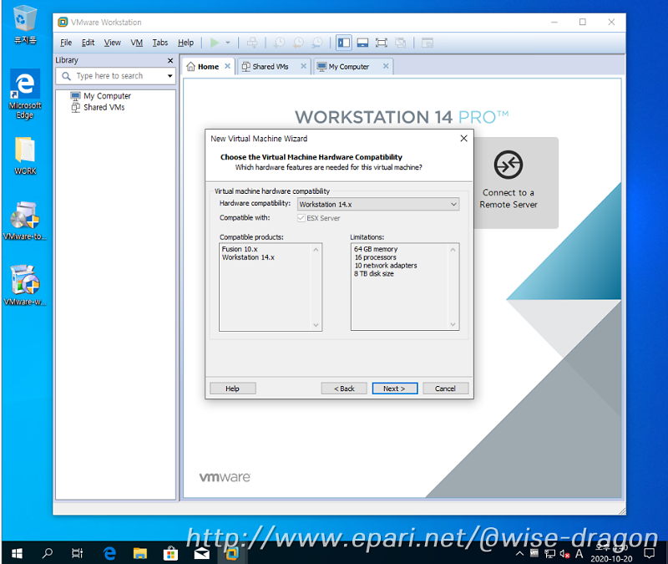Select Workstation 14.x in Compatible products list
Image resolution: width=668 pixels, height=564 pixels.
pos(248,257)
